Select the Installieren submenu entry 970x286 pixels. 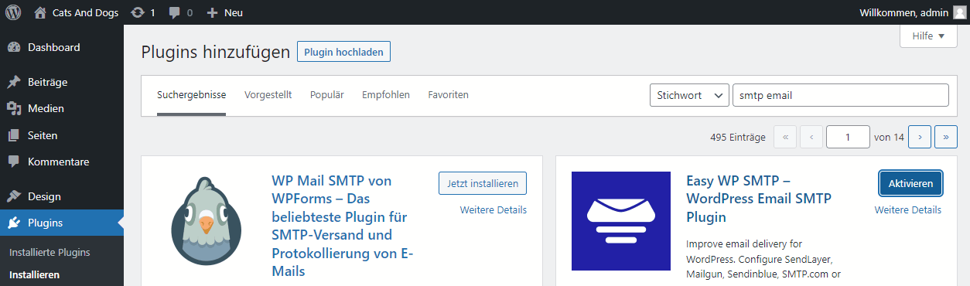34,274
